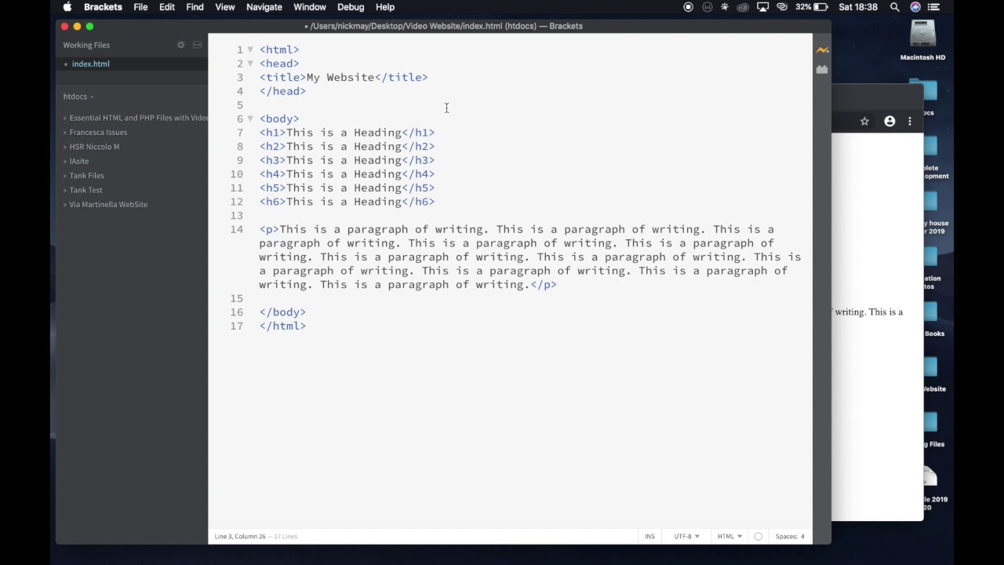Open Spotlight search magnifier
1004x565 pixels.
895,7
